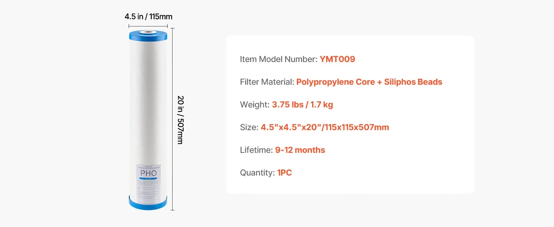Click the 3.75 lbs / 1.7 kg value

(x=302, y=104)
